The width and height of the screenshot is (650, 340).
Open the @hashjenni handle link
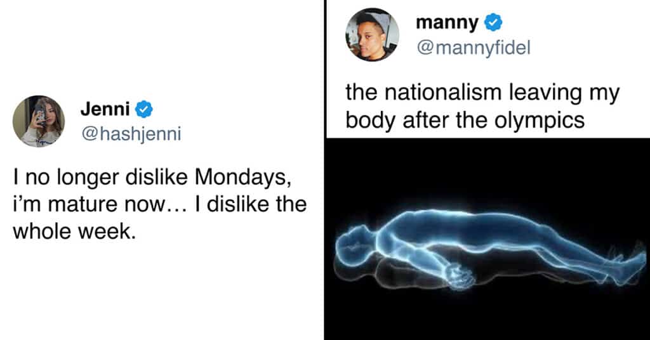coord(131,133)
